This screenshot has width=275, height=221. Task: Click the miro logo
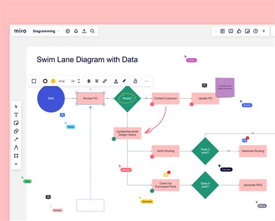pyautogui.click(x=20, y=31)
